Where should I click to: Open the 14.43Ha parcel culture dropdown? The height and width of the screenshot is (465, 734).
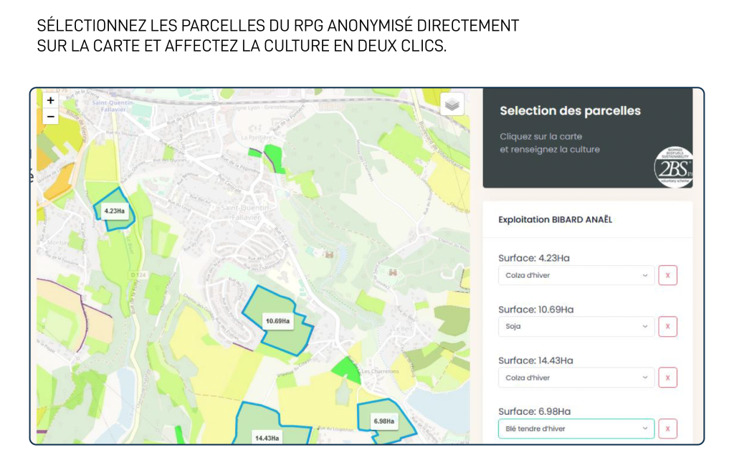[x=576, y=378]
